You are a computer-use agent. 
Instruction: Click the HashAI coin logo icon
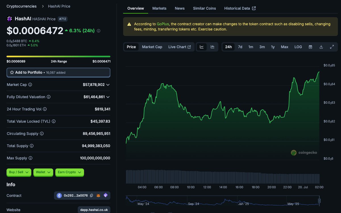click(x=9, y=19)
